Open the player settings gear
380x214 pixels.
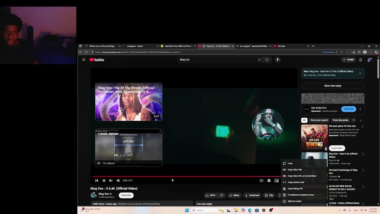[269, 180]
